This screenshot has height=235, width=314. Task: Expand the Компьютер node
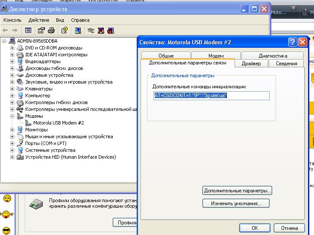point(12,96)
